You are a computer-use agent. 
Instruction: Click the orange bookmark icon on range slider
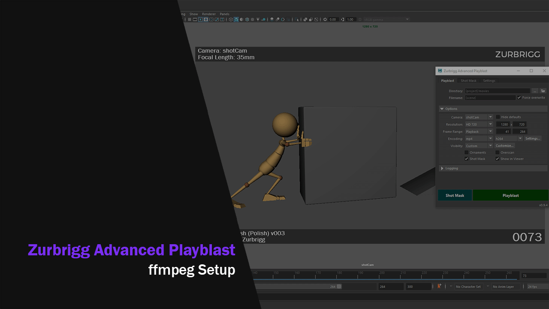point(439,286)
